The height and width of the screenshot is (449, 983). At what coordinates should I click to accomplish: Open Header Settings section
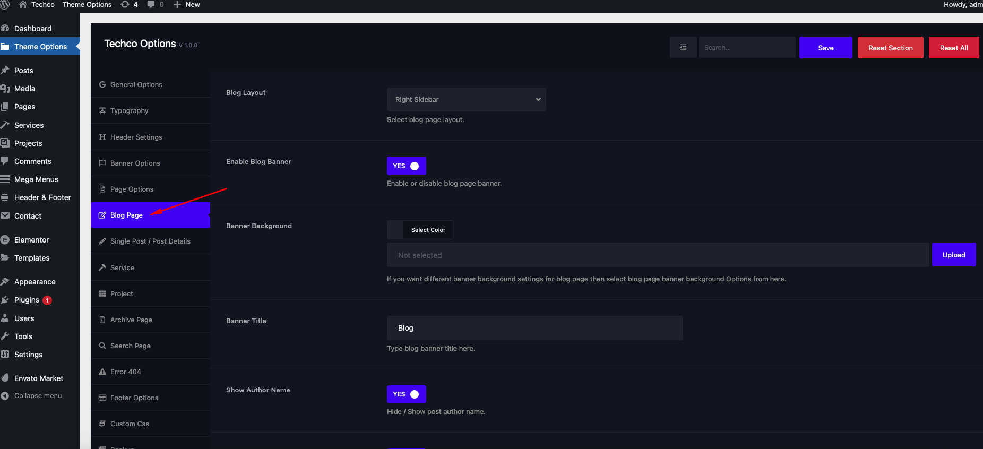(x=136, y=137)
